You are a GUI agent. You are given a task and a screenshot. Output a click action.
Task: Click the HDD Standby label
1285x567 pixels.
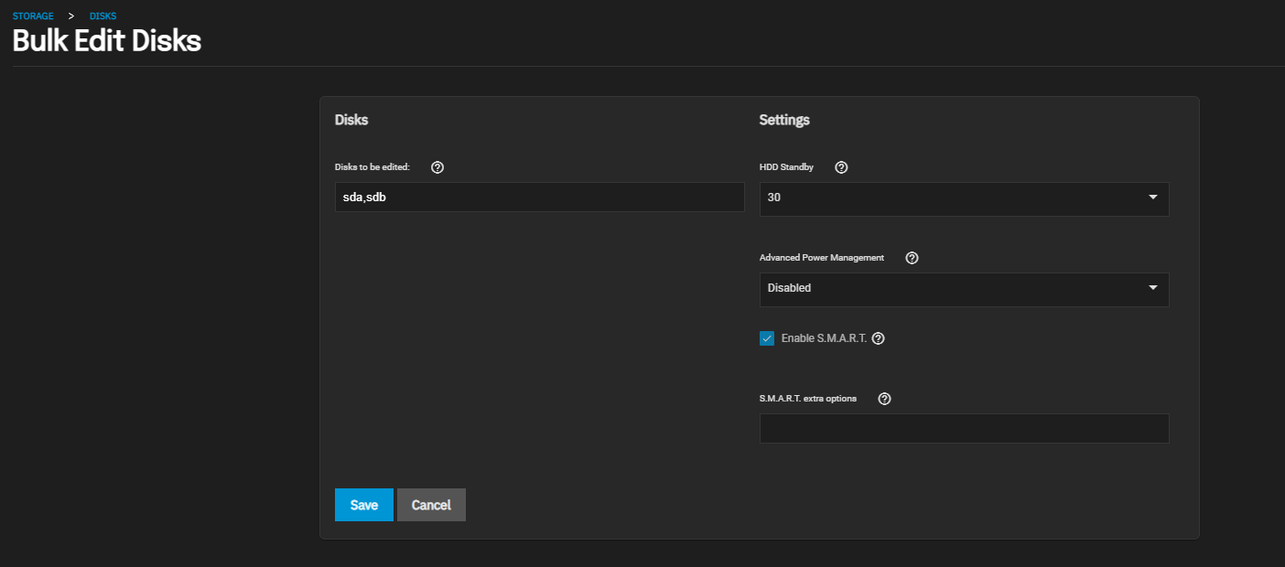point(786,167)
